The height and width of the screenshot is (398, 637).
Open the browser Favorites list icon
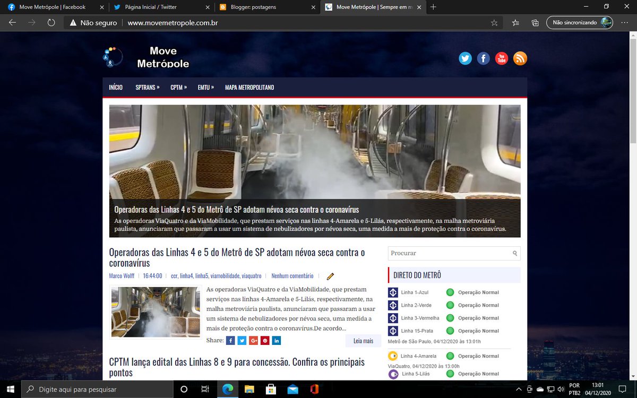pos(515,23)
